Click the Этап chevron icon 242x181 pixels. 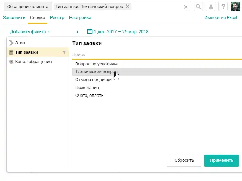click(x=11, y=43)
